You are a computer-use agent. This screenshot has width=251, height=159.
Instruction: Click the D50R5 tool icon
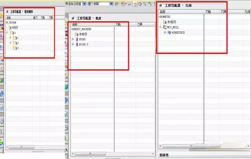point(77,39)
